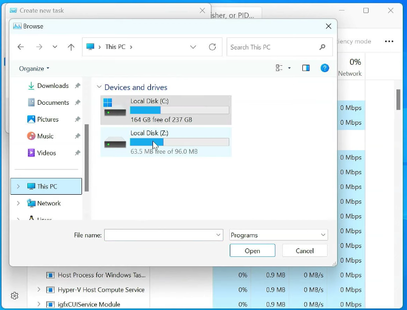Toggle the preview pane
The width and height of the screenshot is (407, 310).
pos(306,68)
